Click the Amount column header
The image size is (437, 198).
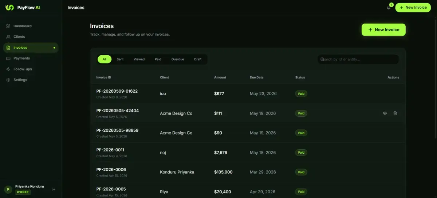(220, 77)
